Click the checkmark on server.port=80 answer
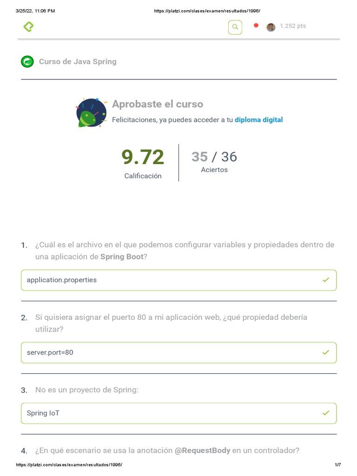The width and height of the screenshot is (357, 476). tap(325, 352)
